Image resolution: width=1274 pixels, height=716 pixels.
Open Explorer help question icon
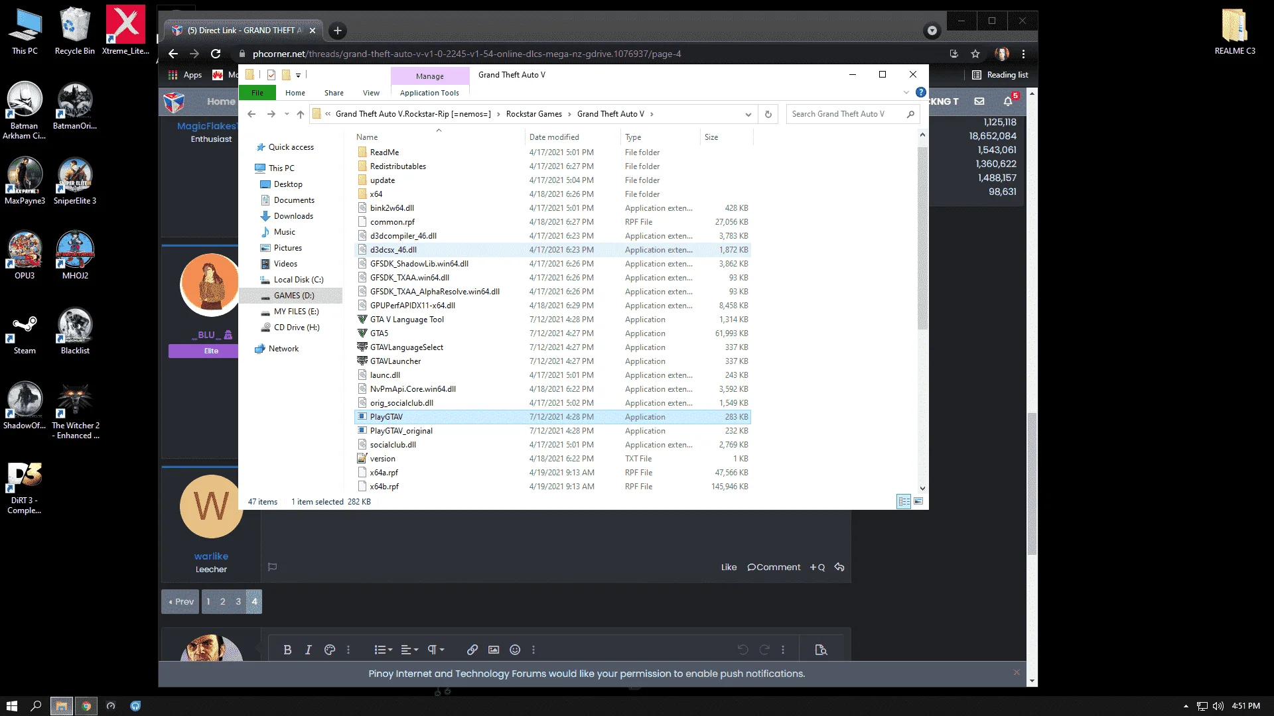point(921,92)
